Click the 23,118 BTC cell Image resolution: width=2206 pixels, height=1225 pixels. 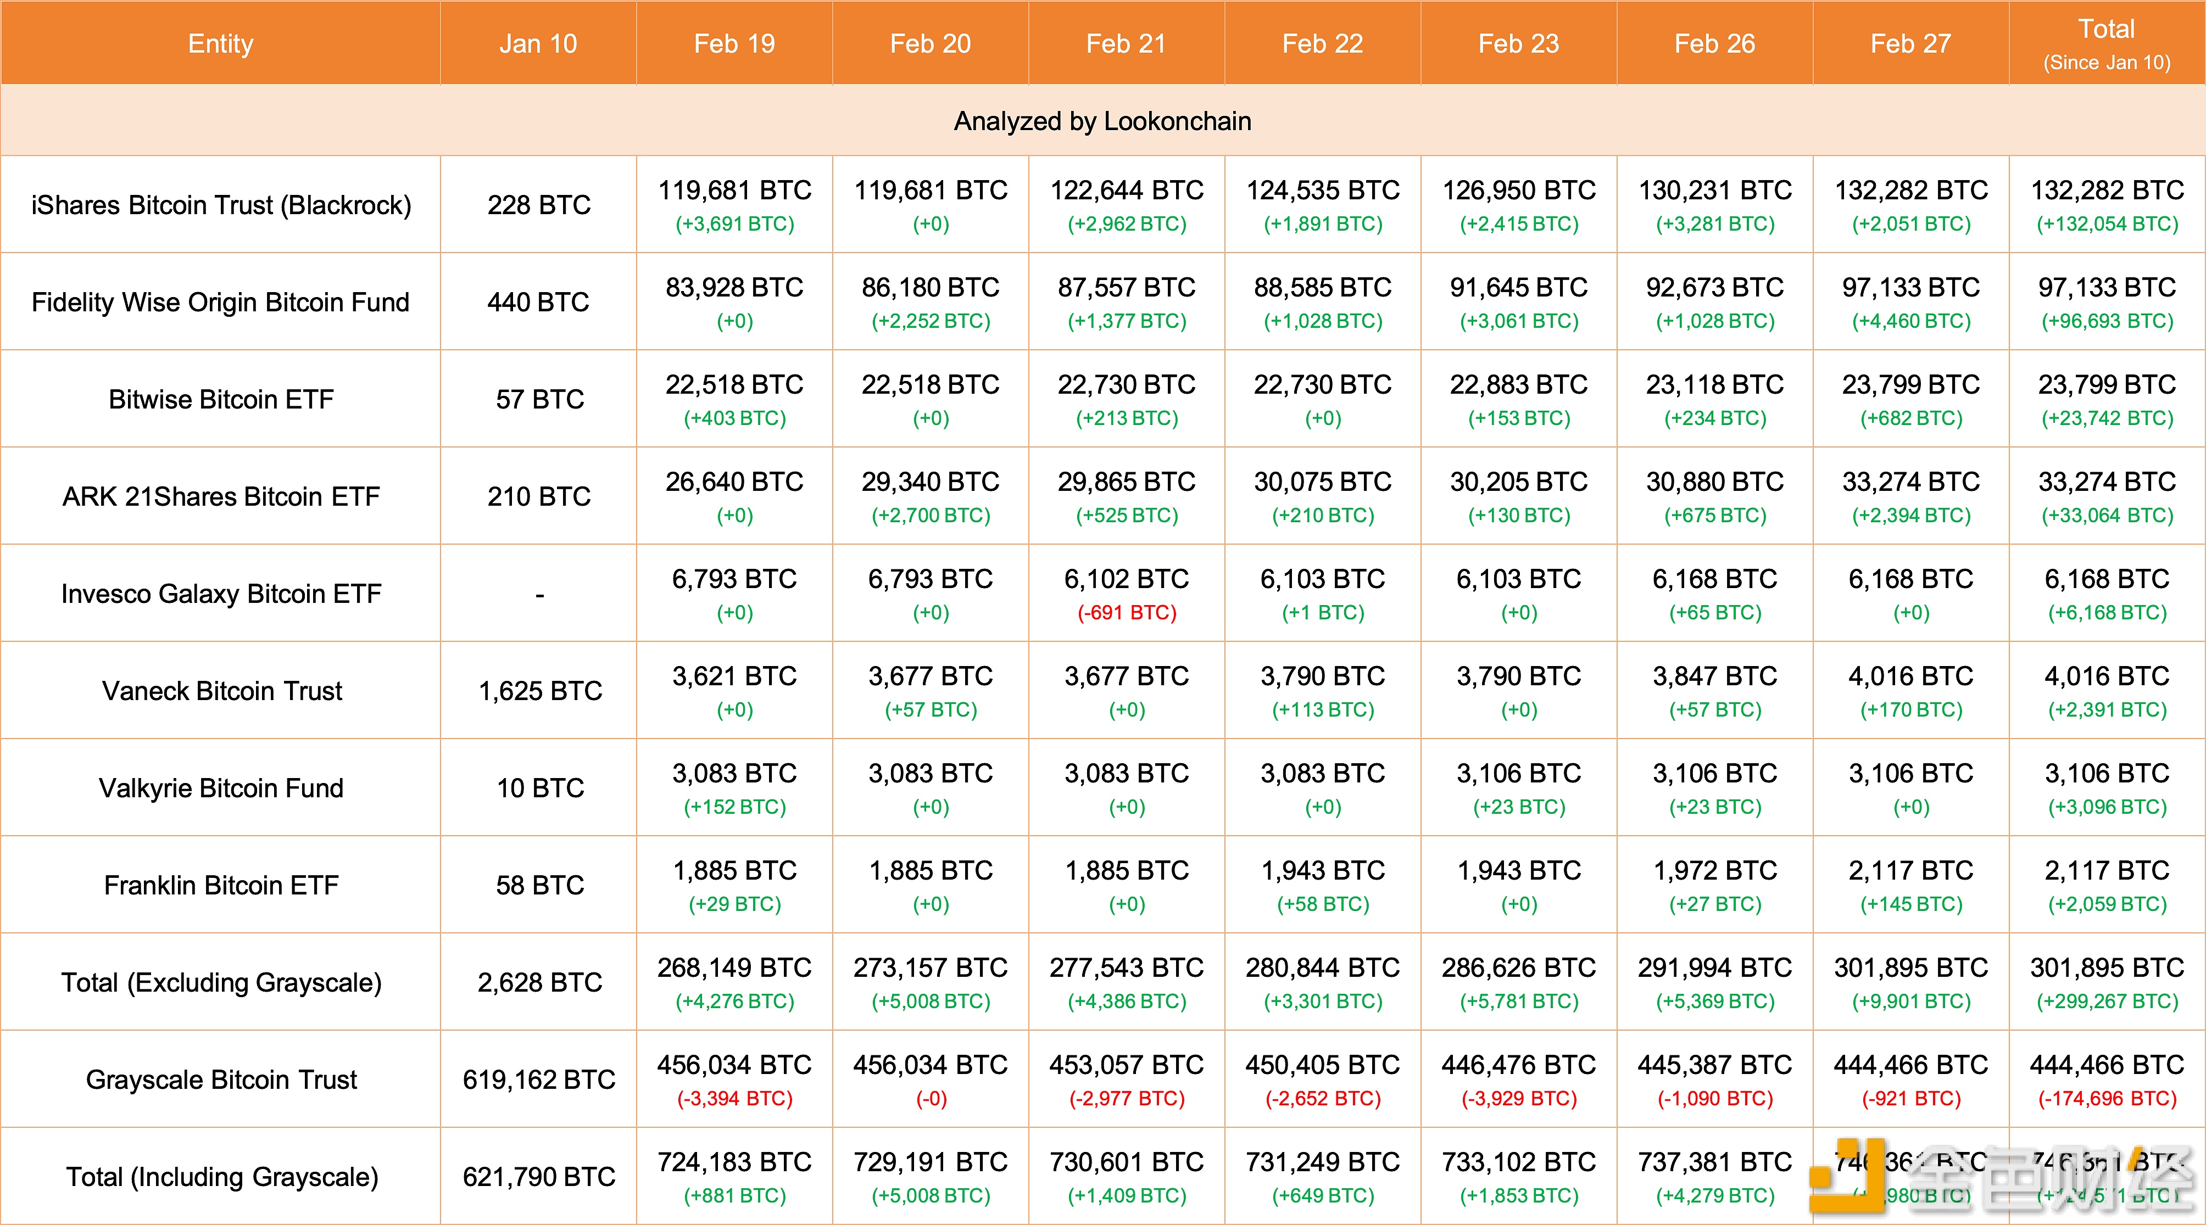(x=1715, y=384)
